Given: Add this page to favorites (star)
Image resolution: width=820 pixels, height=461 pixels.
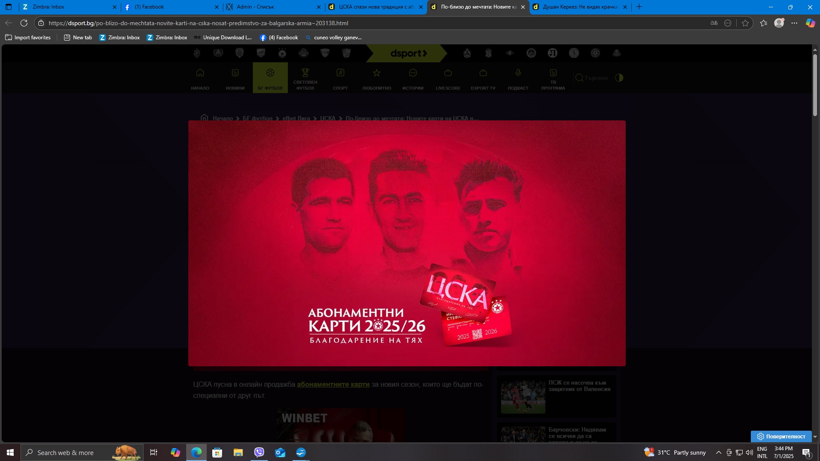Looking at the screenshot, I should [x=745, y=23].
